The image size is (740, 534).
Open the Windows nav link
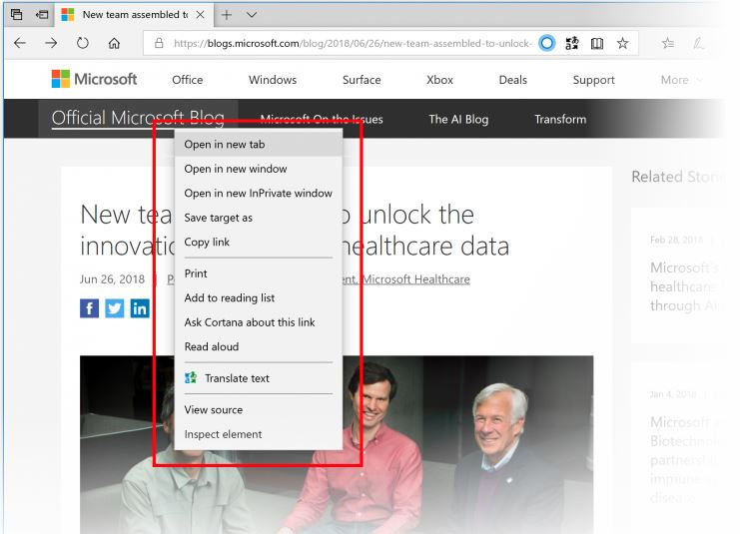pyautogui.click(x=273, y=80)
